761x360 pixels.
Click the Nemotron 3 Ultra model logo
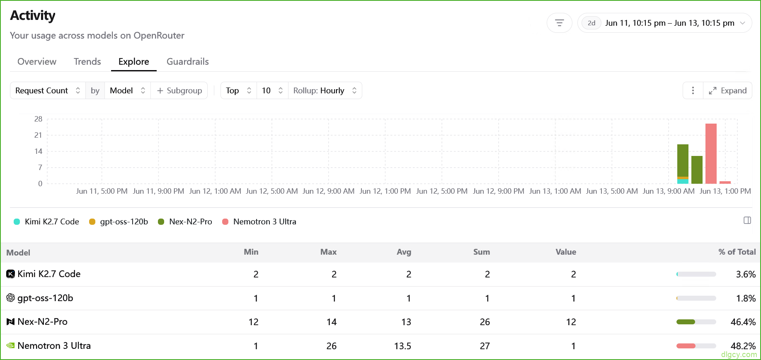tap(11, 345)
